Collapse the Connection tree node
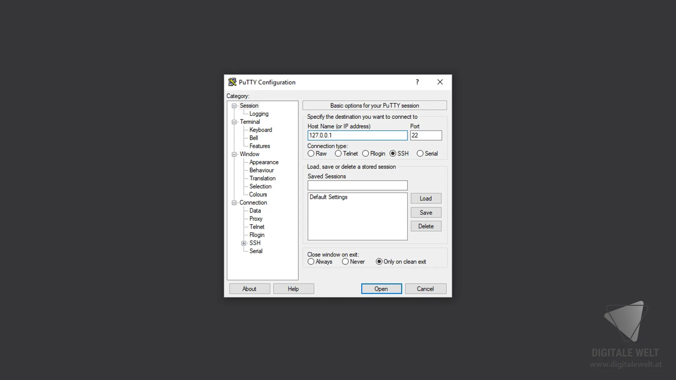This screenshot has height=380, width=676. pyautogui.click(x=234, y=203)
